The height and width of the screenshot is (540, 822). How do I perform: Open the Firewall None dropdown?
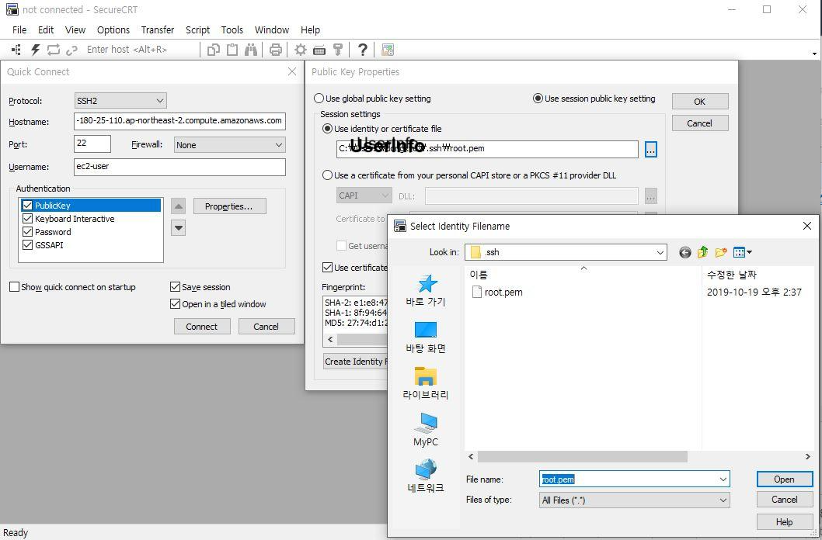pos(230,145)
